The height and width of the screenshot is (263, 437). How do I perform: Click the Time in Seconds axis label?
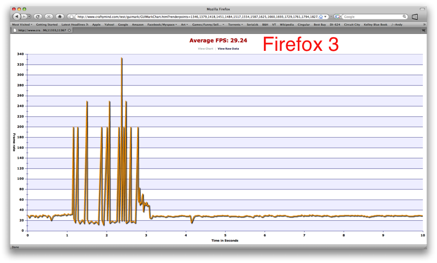click(x=225, y=241)
